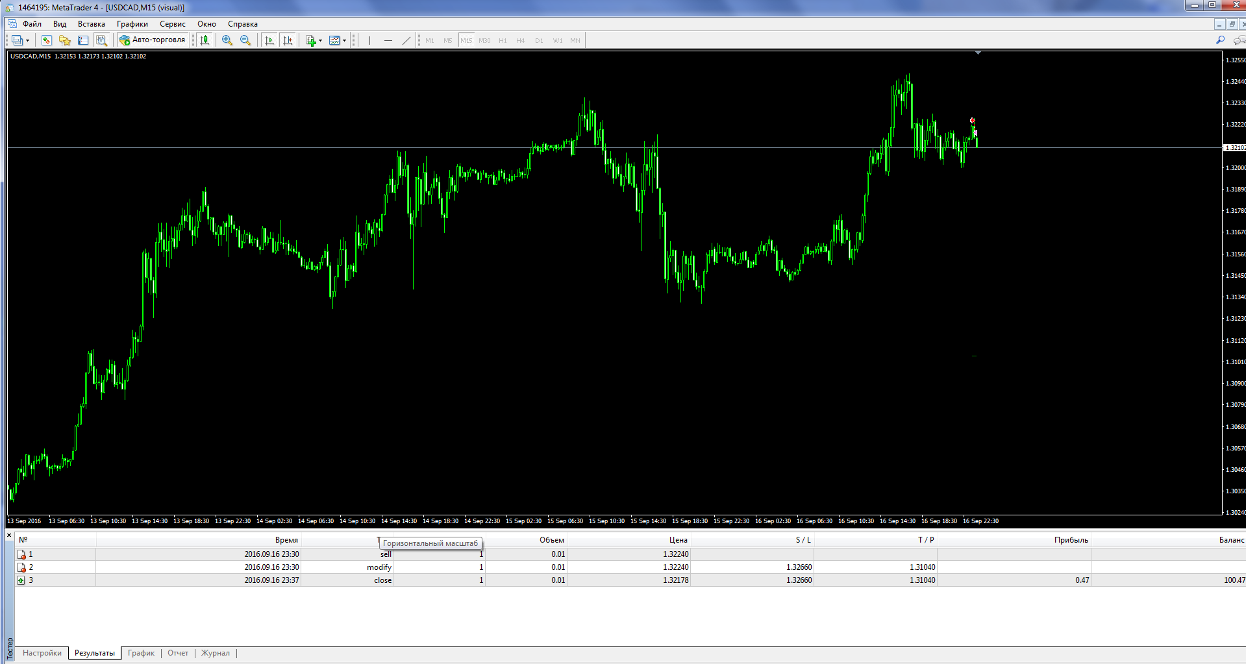The height and width of the screenshot is (664, 1246).
Task: Switch to D1 timeframe
Action: (539, 40)
